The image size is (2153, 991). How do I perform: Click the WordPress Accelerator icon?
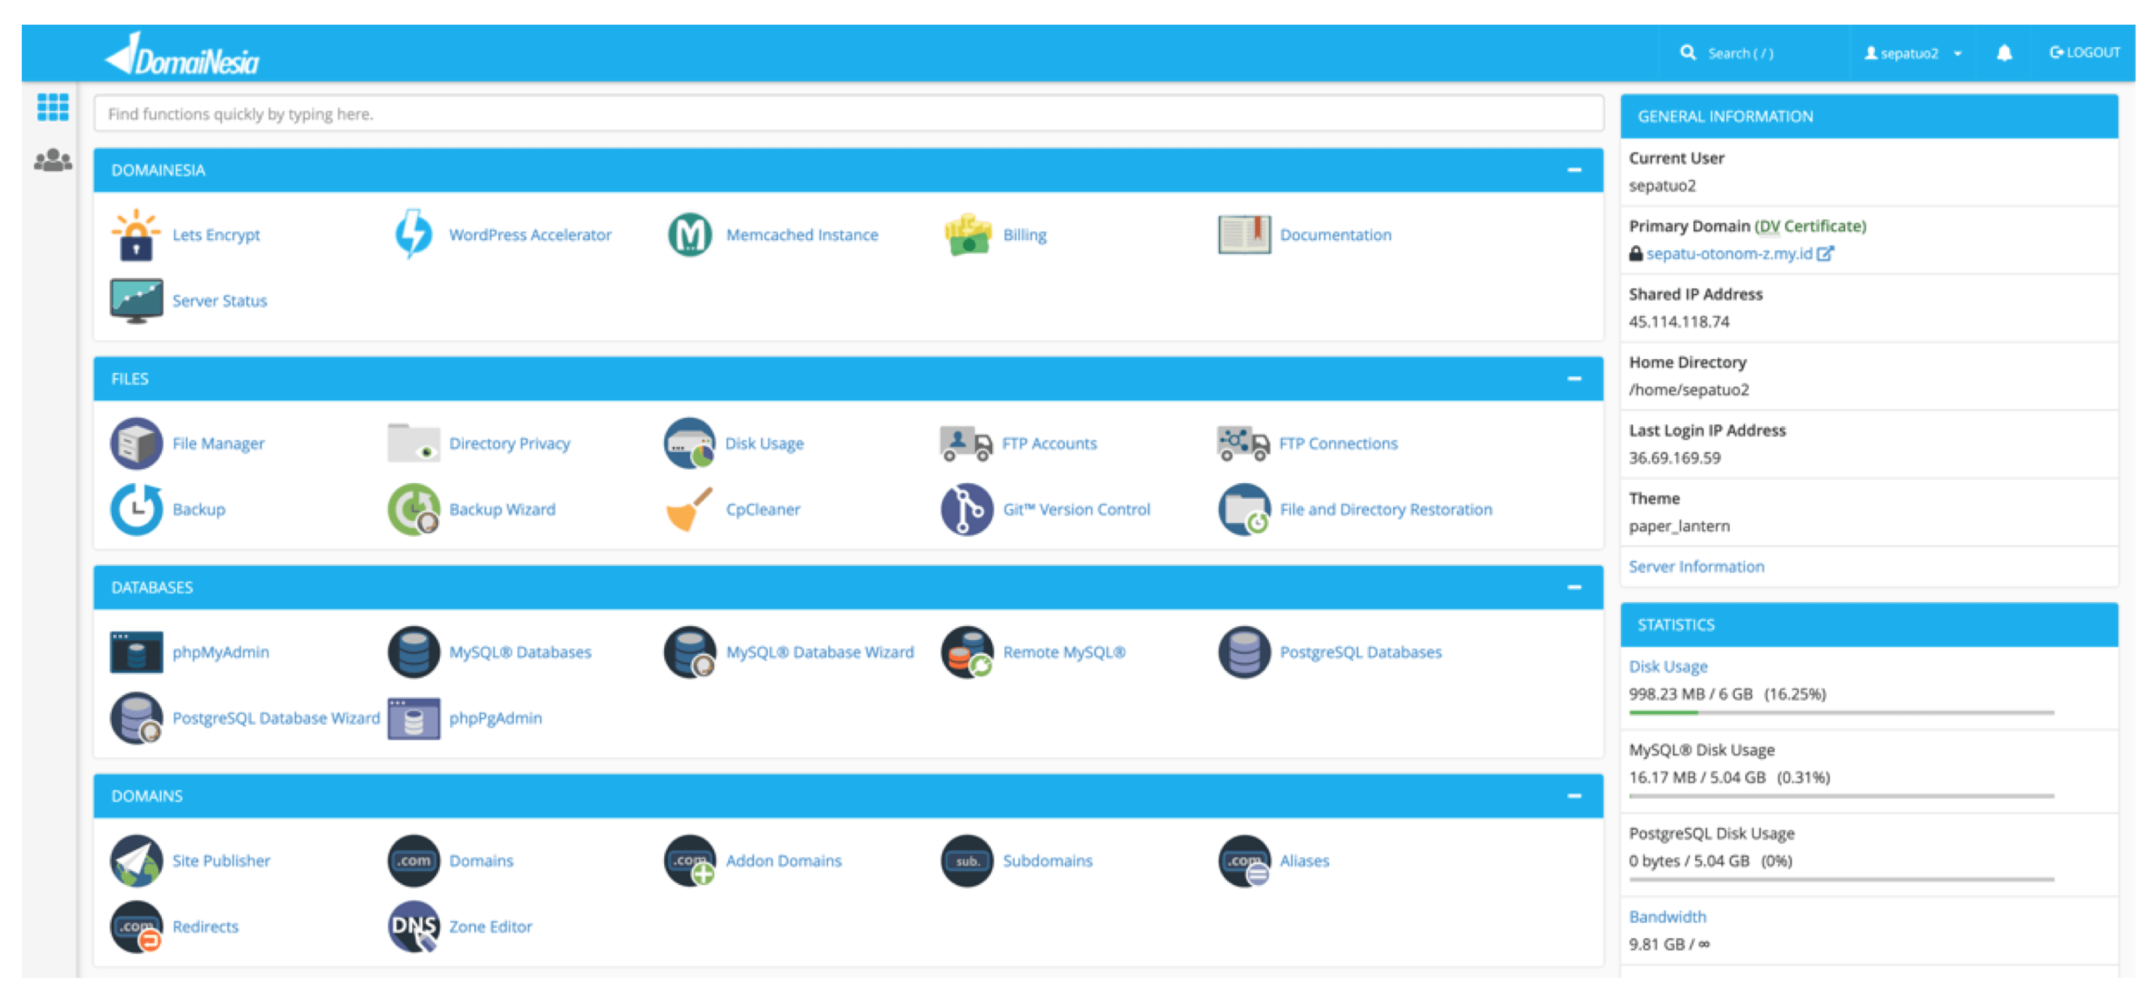(414, 235)
